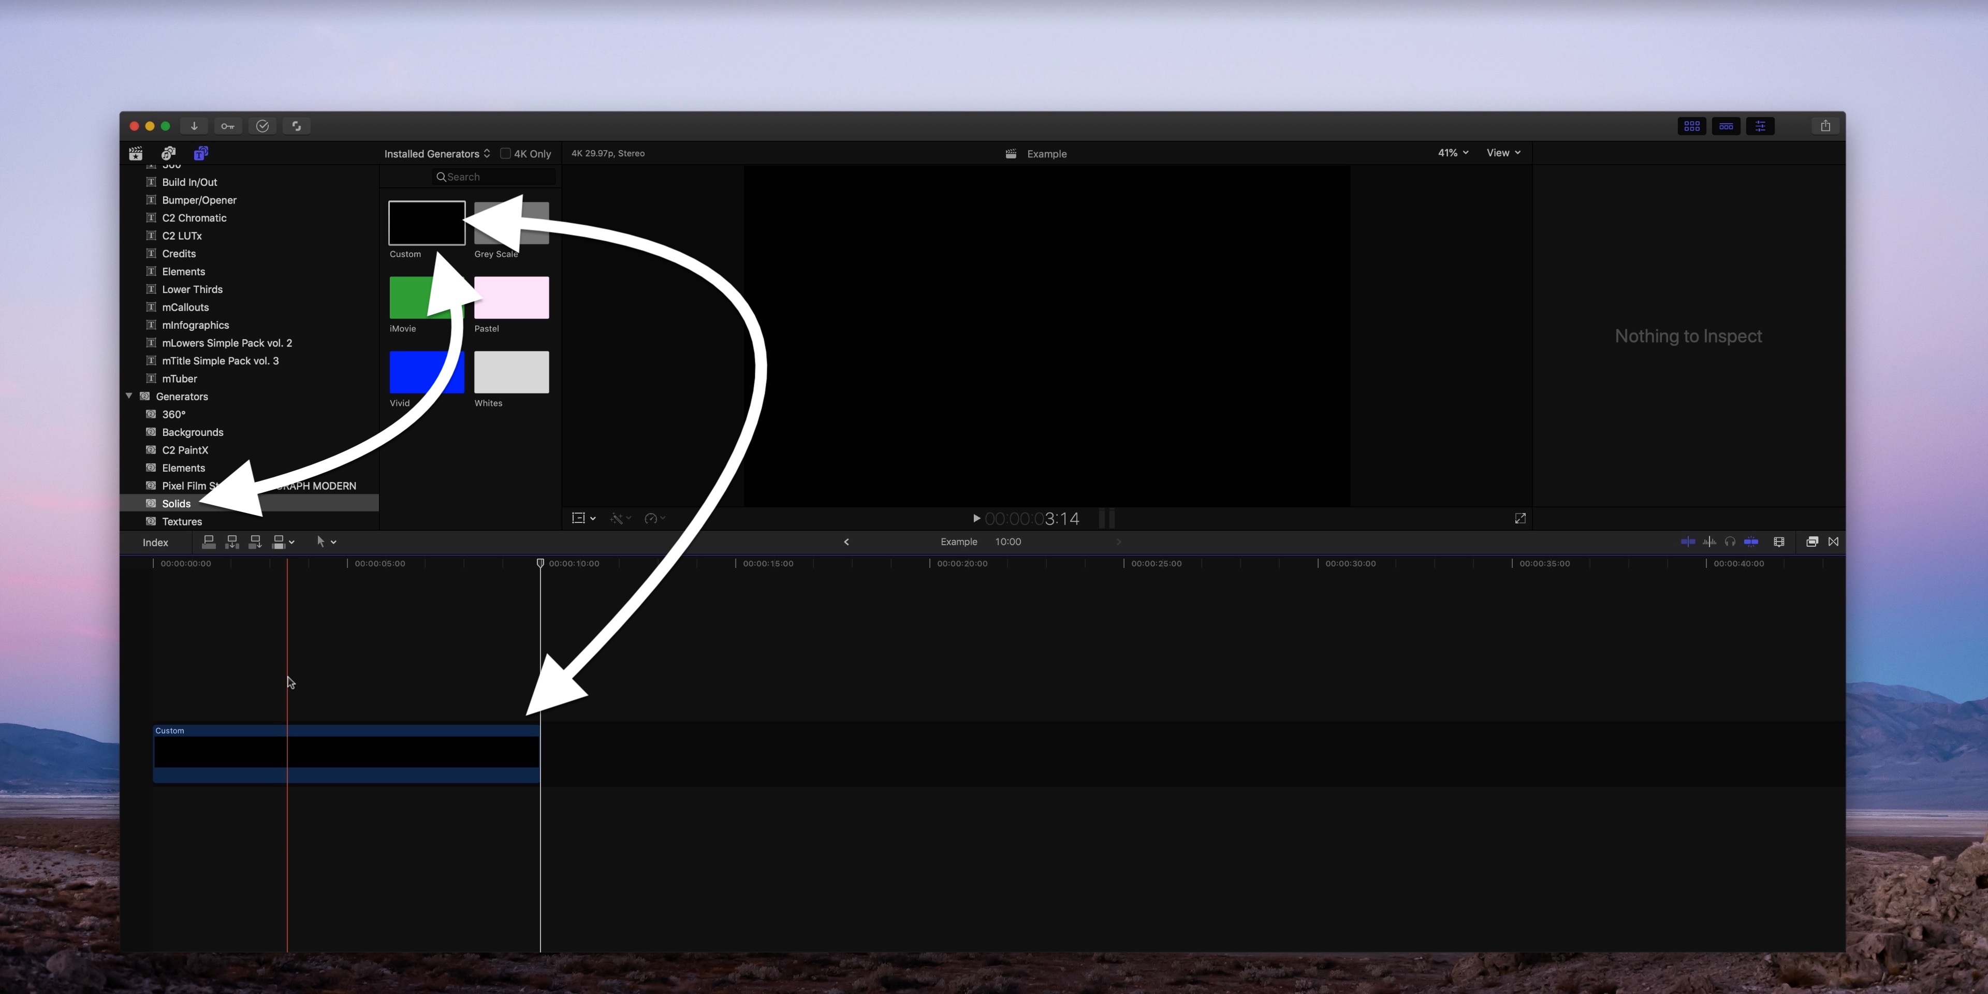Toggle timeline snapping icon
This screenshot has width=1988, height=994.
[1750, 542]
